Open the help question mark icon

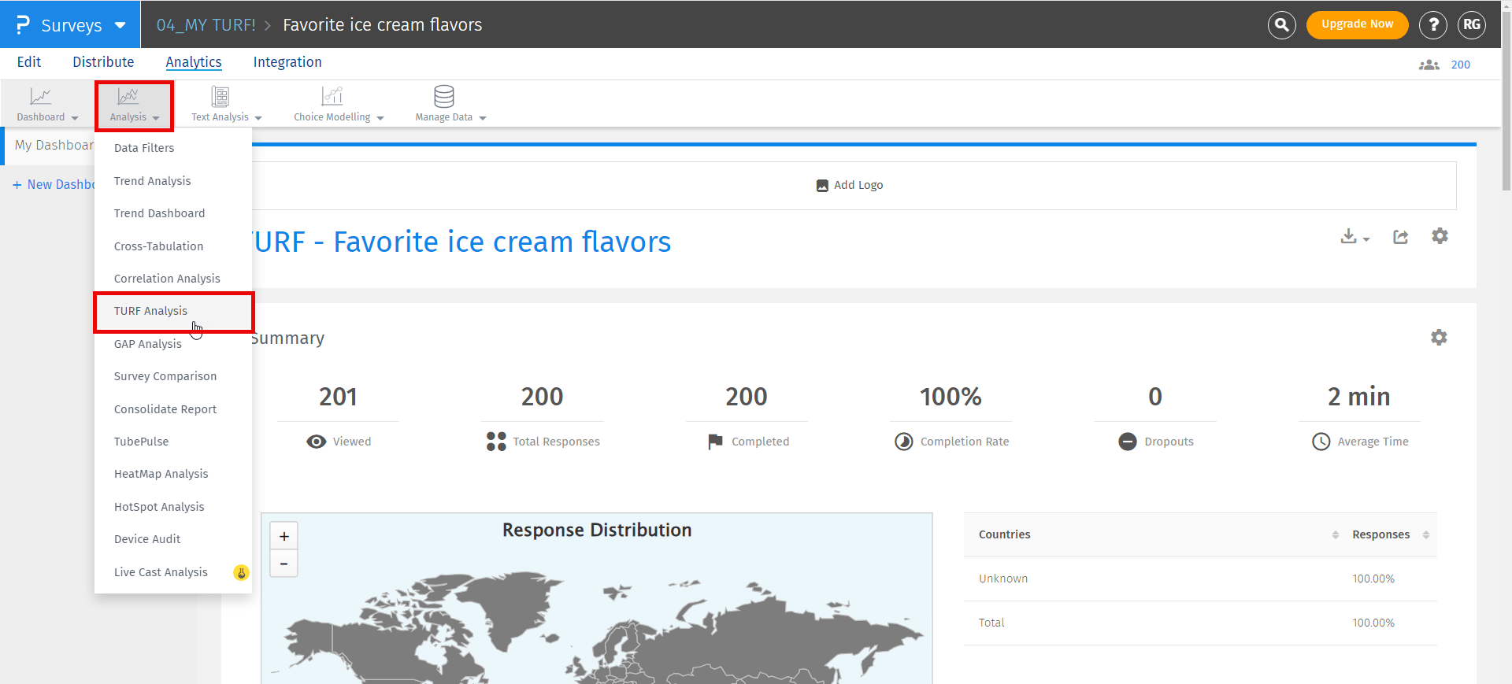pyautogui.click(x=1433, y=25)
